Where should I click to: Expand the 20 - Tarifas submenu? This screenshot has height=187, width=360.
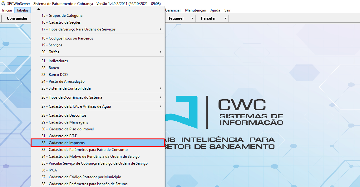160,52
